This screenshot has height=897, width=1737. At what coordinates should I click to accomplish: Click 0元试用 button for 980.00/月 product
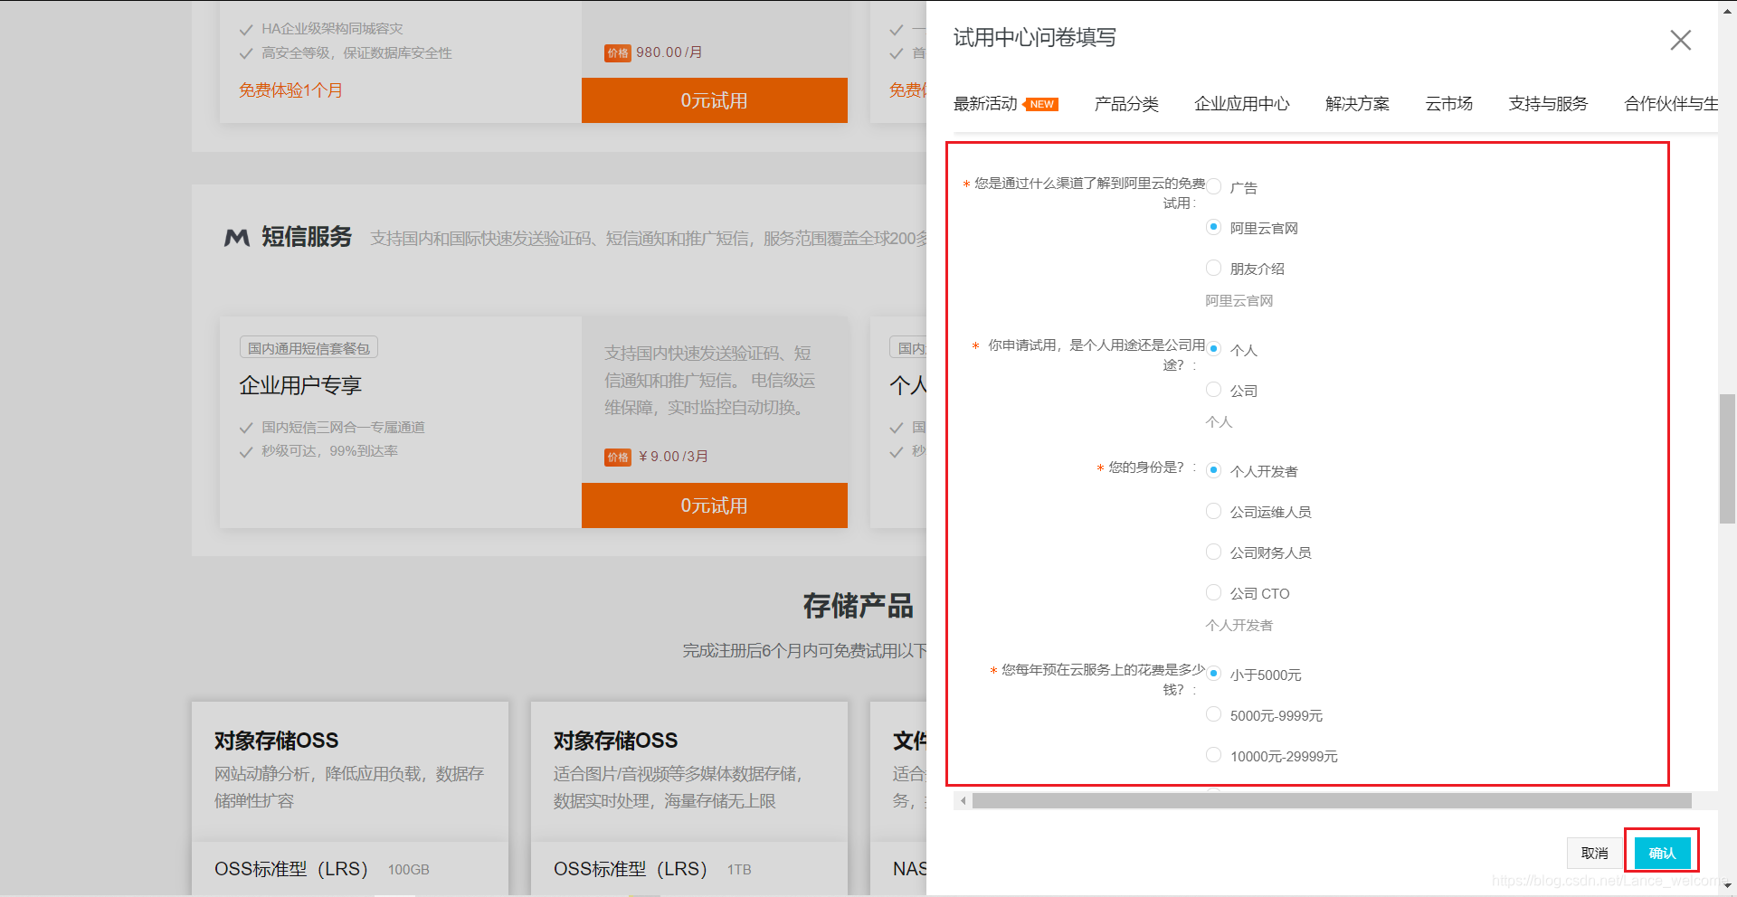(715, 100)
